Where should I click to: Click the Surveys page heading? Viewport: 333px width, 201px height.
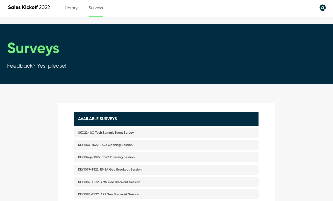[x=33, y=48]
